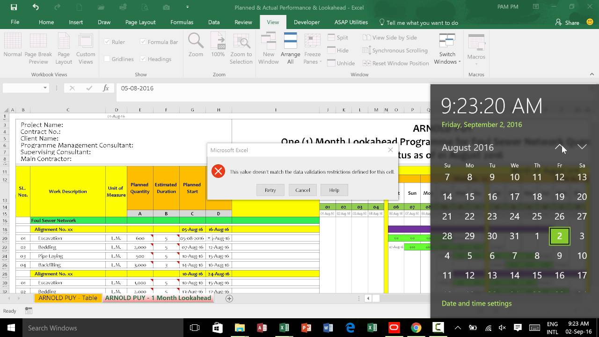Click the Hide window command
The width and height of the screenshot is (599, 337).
point(338,50)
